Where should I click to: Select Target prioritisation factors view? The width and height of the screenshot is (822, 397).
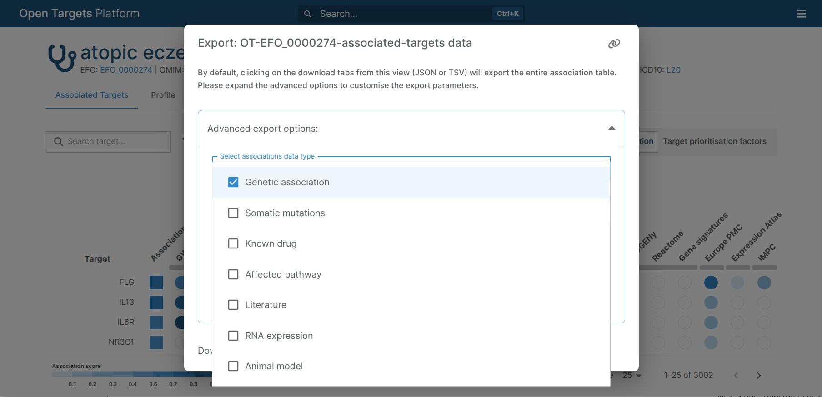(714, 141)
